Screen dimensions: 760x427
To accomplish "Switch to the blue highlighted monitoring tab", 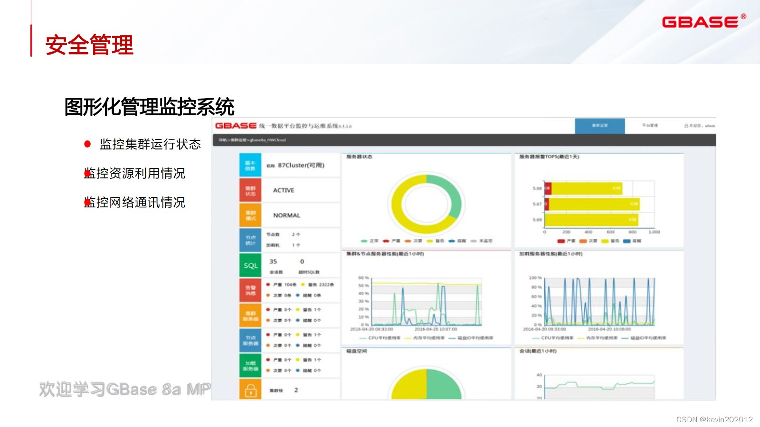I will [x=599, y=126].
